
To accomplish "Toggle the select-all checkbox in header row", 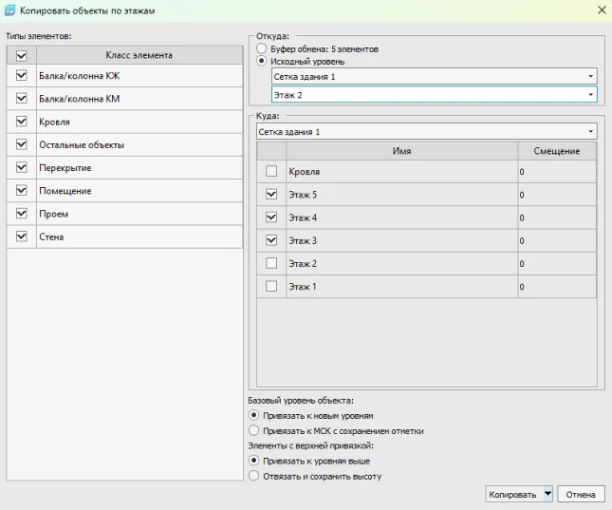I will coord(22,55).
